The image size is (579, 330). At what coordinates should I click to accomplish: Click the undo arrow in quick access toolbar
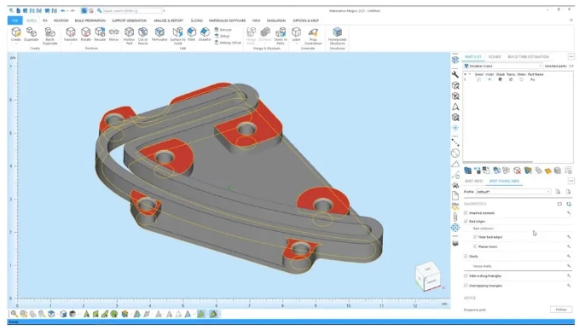click(x=63, y=11)
